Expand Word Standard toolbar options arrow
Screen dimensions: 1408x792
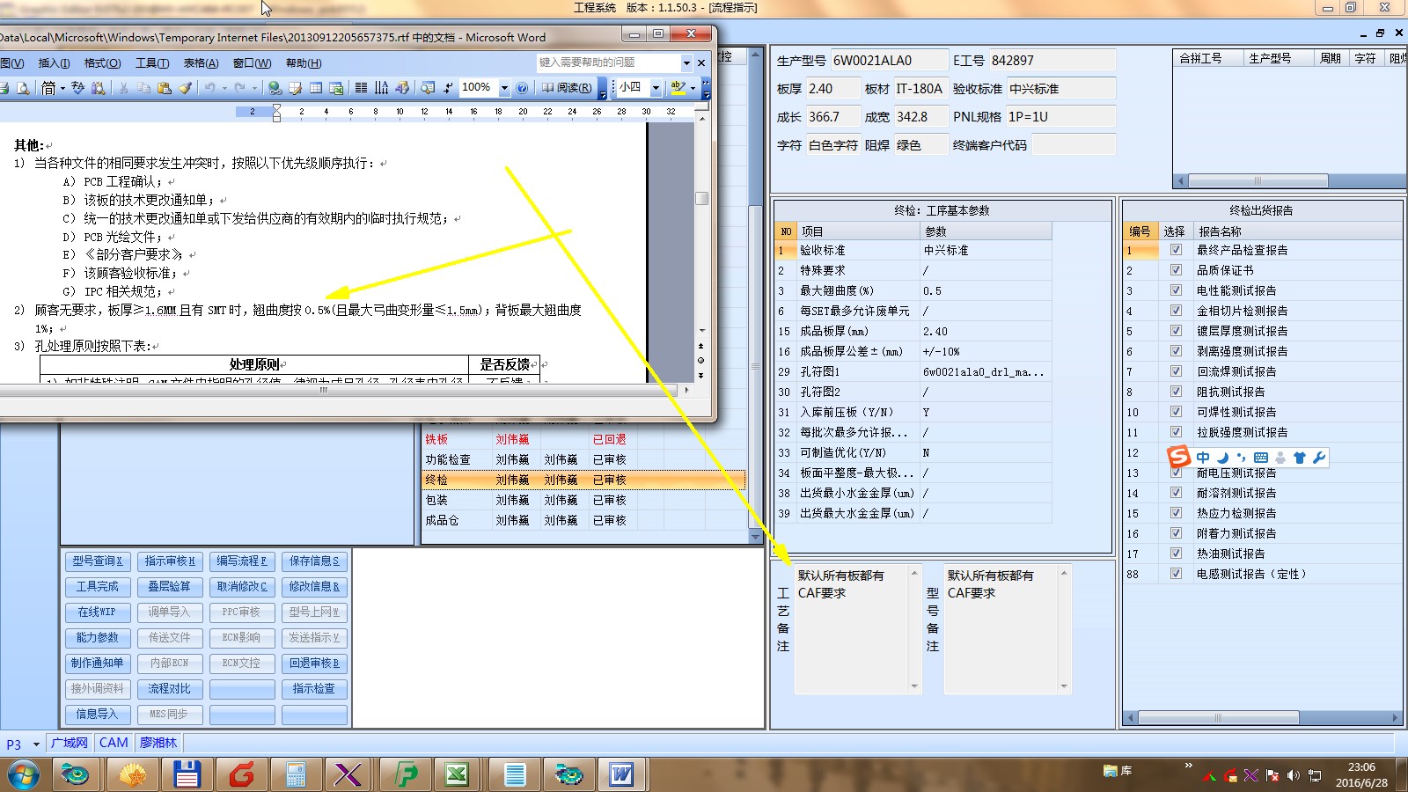coord(603,89)
